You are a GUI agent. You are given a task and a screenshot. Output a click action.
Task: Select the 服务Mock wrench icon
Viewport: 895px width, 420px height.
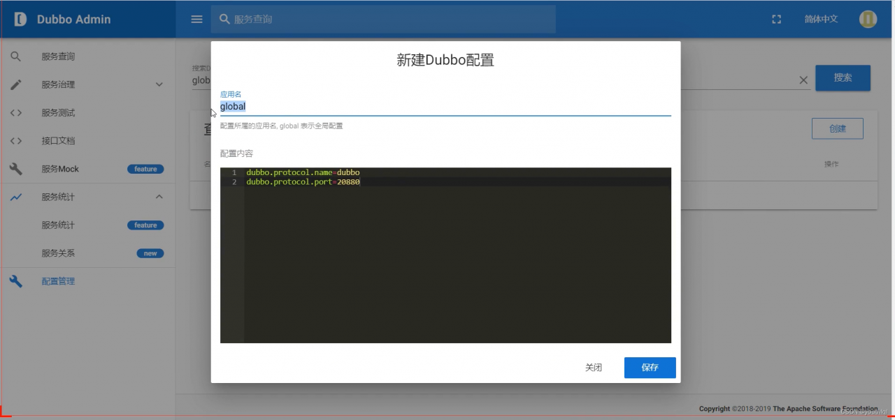pos(15,168)
